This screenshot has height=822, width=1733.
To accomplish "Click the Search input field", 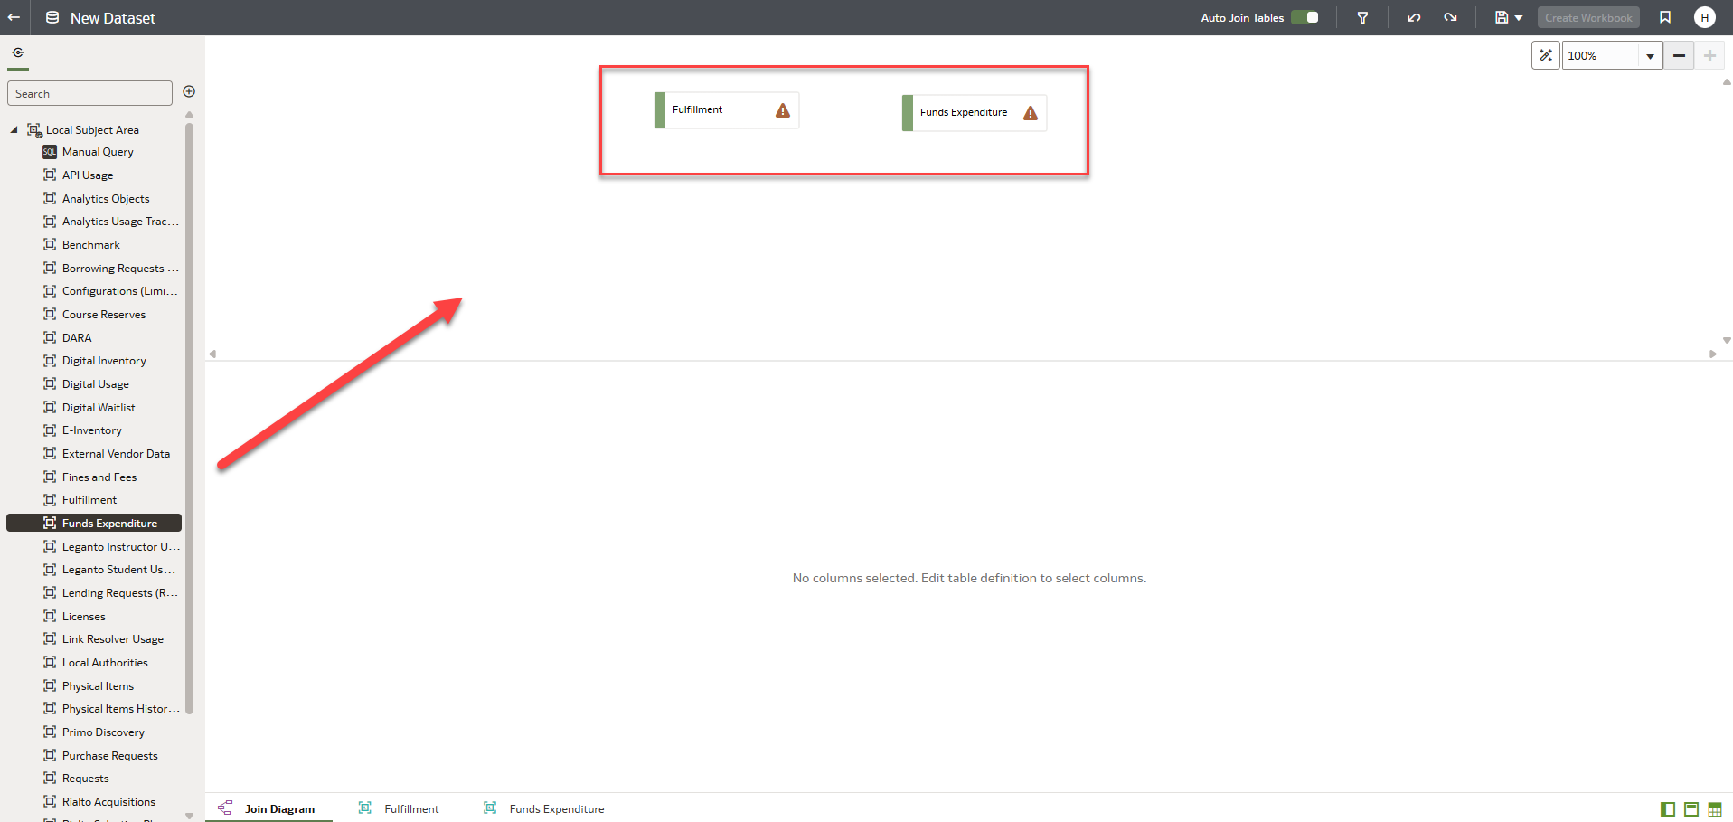I will point(89,93).
